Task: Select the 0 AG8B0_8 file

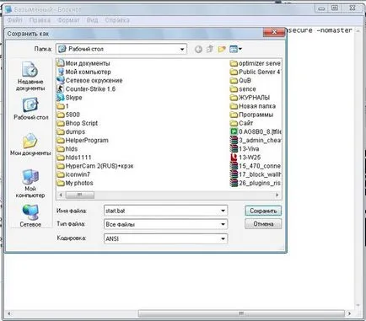Action: [x=256, y=131]
